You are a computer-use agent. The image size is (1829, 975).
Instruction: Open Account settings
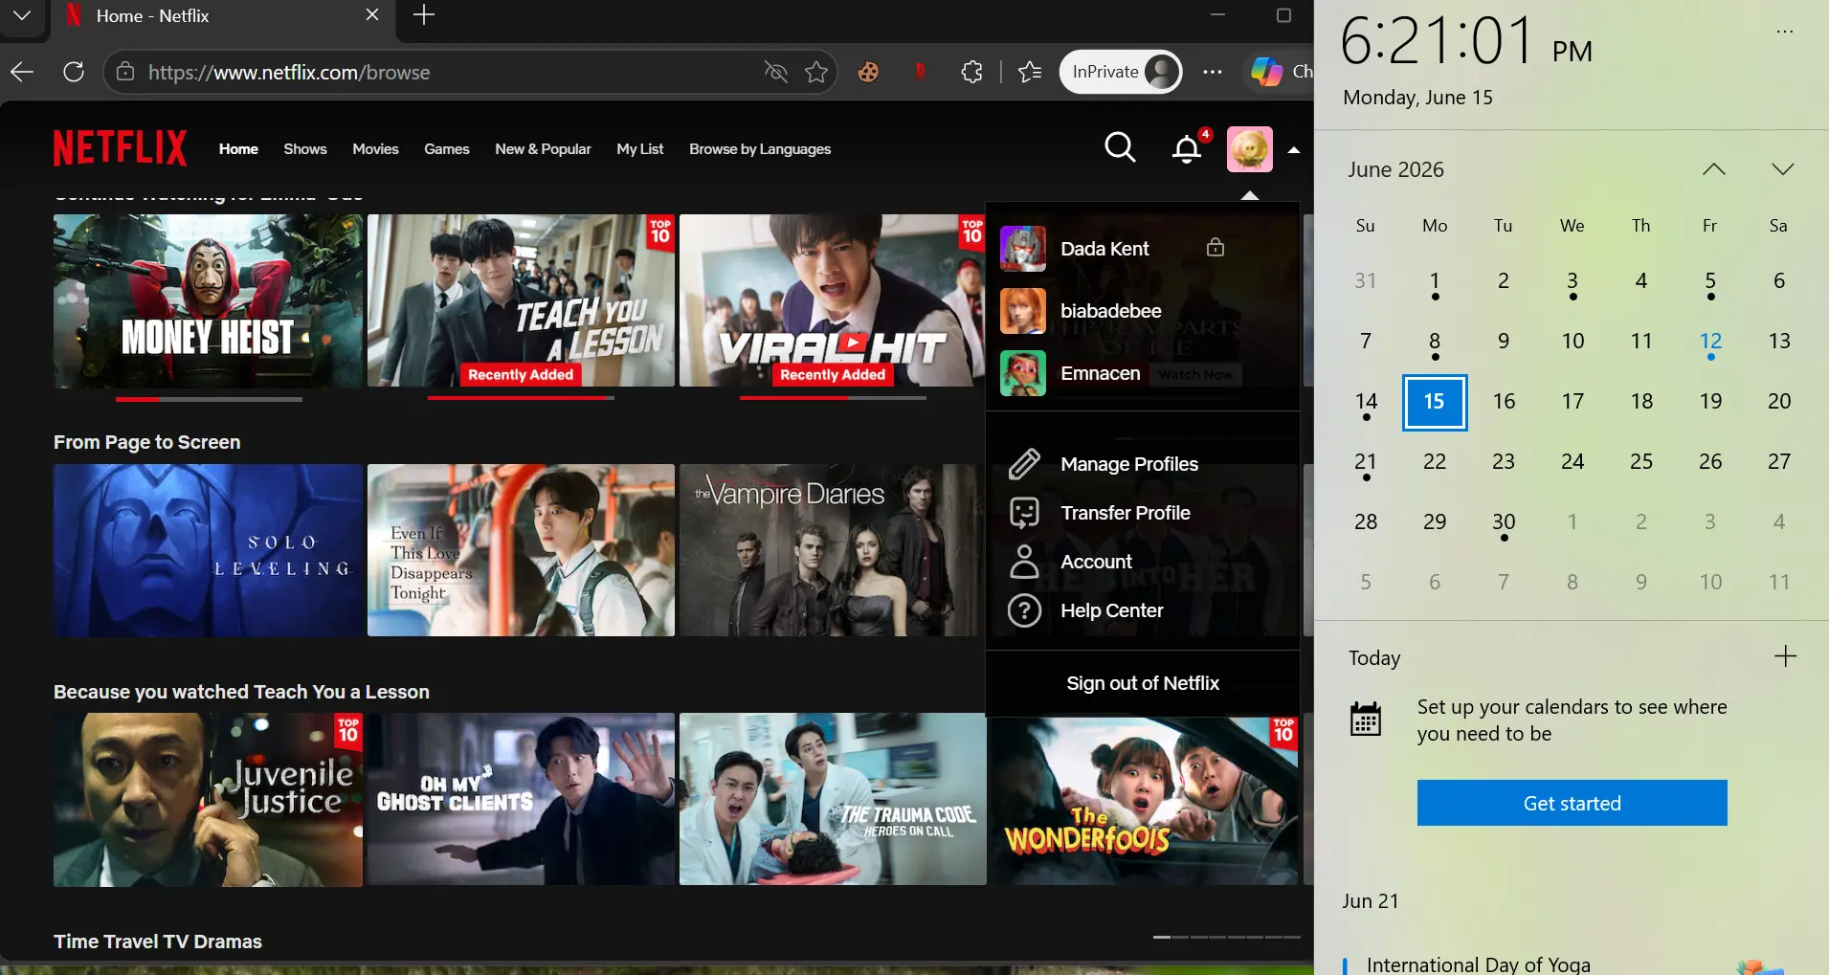[1096, 562]
